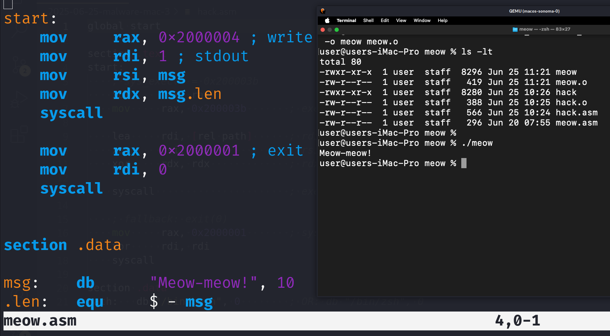Open the Window menu
Viewport: 610px width, 336px height.
[422, 21]
